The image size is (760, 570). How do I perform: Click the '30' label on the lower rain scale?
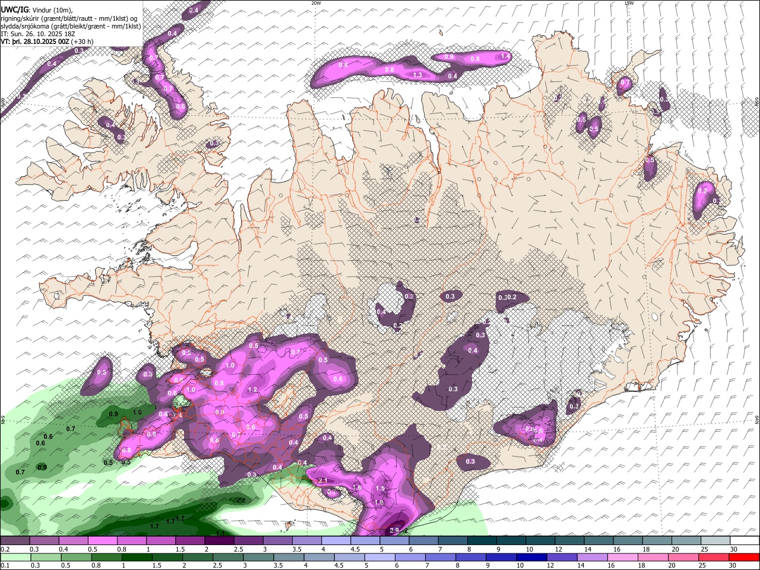pos(732,565)
